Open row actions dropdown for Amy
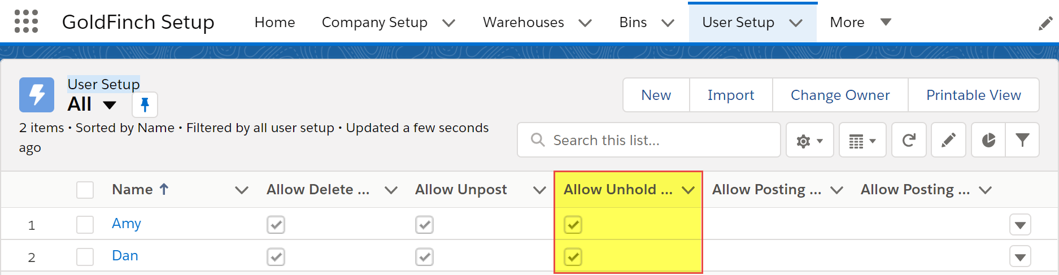Image resolution: width=1059 pixels, height=275 pixels. coord(1020,225)
